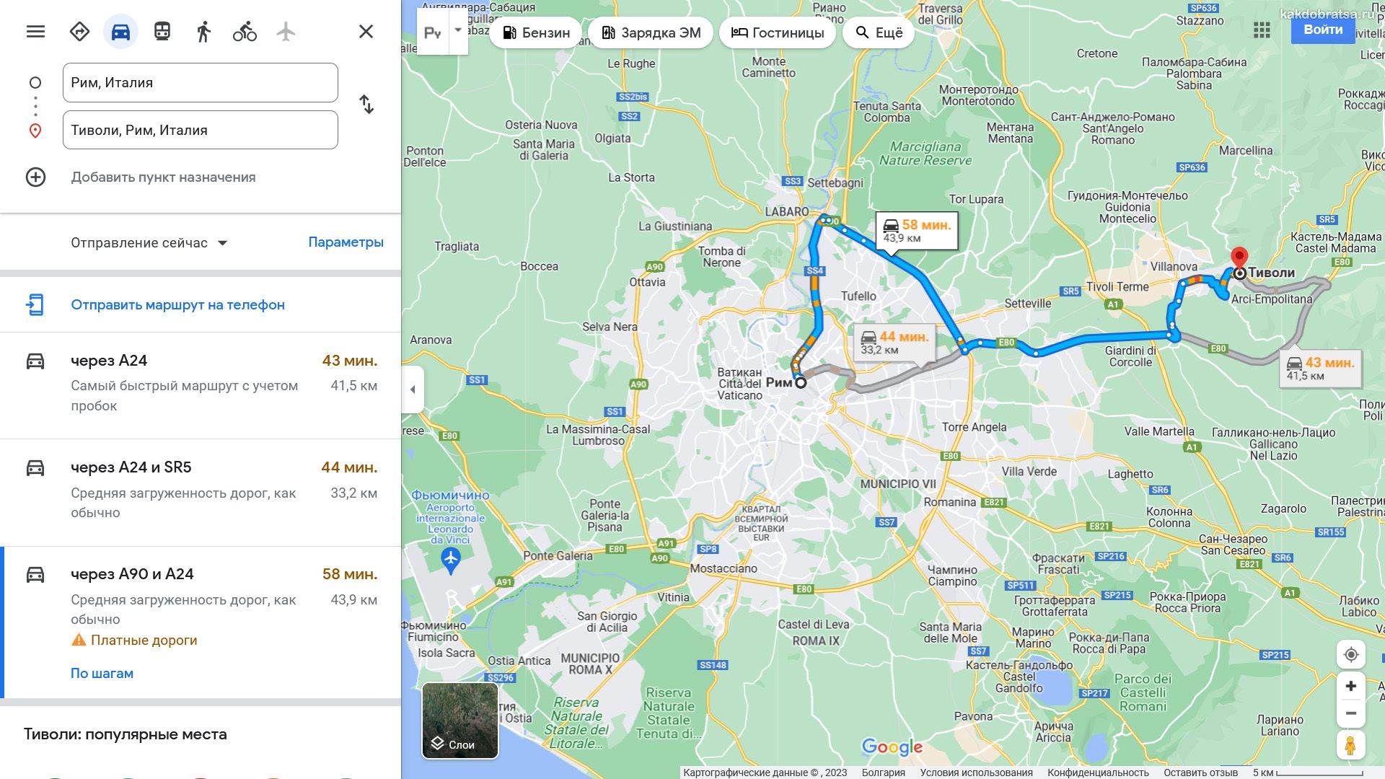Open Условия использования link

click(976, 773)
